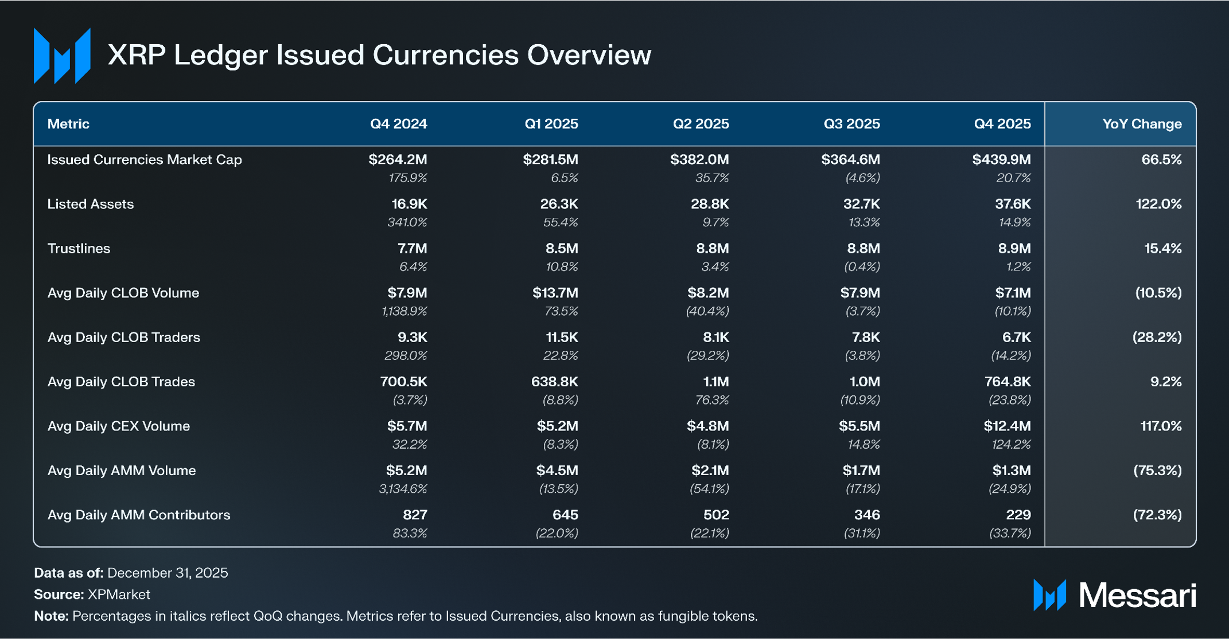This screenshot has height=639, width=1229.
Task: Click the Avg Daily CEX Volume label
Action: (x=119, y=426)
